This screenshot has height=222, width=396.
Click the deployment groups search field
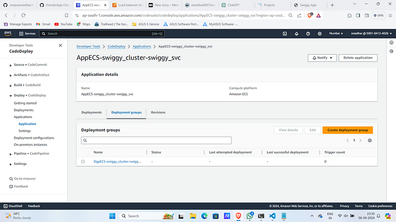pyautogui.click(x=157, y=140)
